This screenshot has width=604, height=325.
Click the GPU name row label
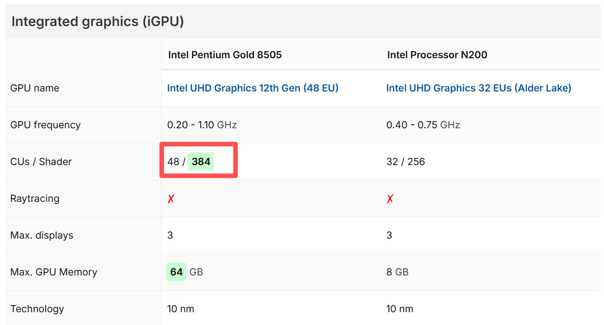pos(35,88)
